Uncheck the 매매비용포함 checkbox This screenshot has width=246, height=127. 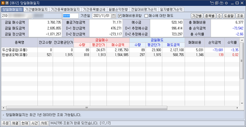120,16
